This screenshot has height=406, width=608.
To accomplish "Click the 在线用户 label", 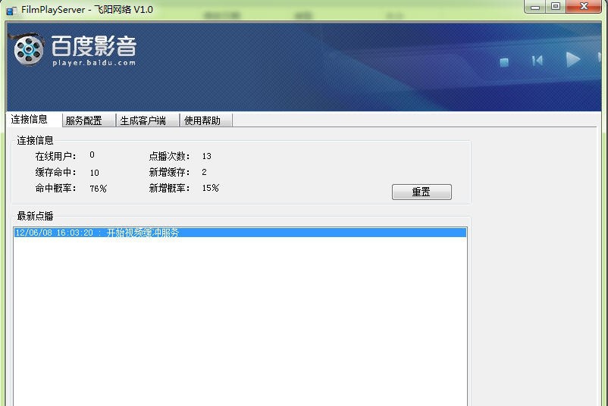I will pos(56,156).
